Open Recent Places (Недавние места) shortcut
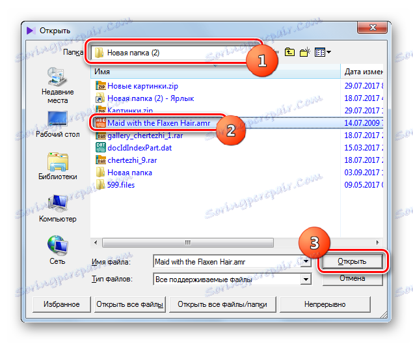This screenshot has width=413, height=344. point(57,85)
